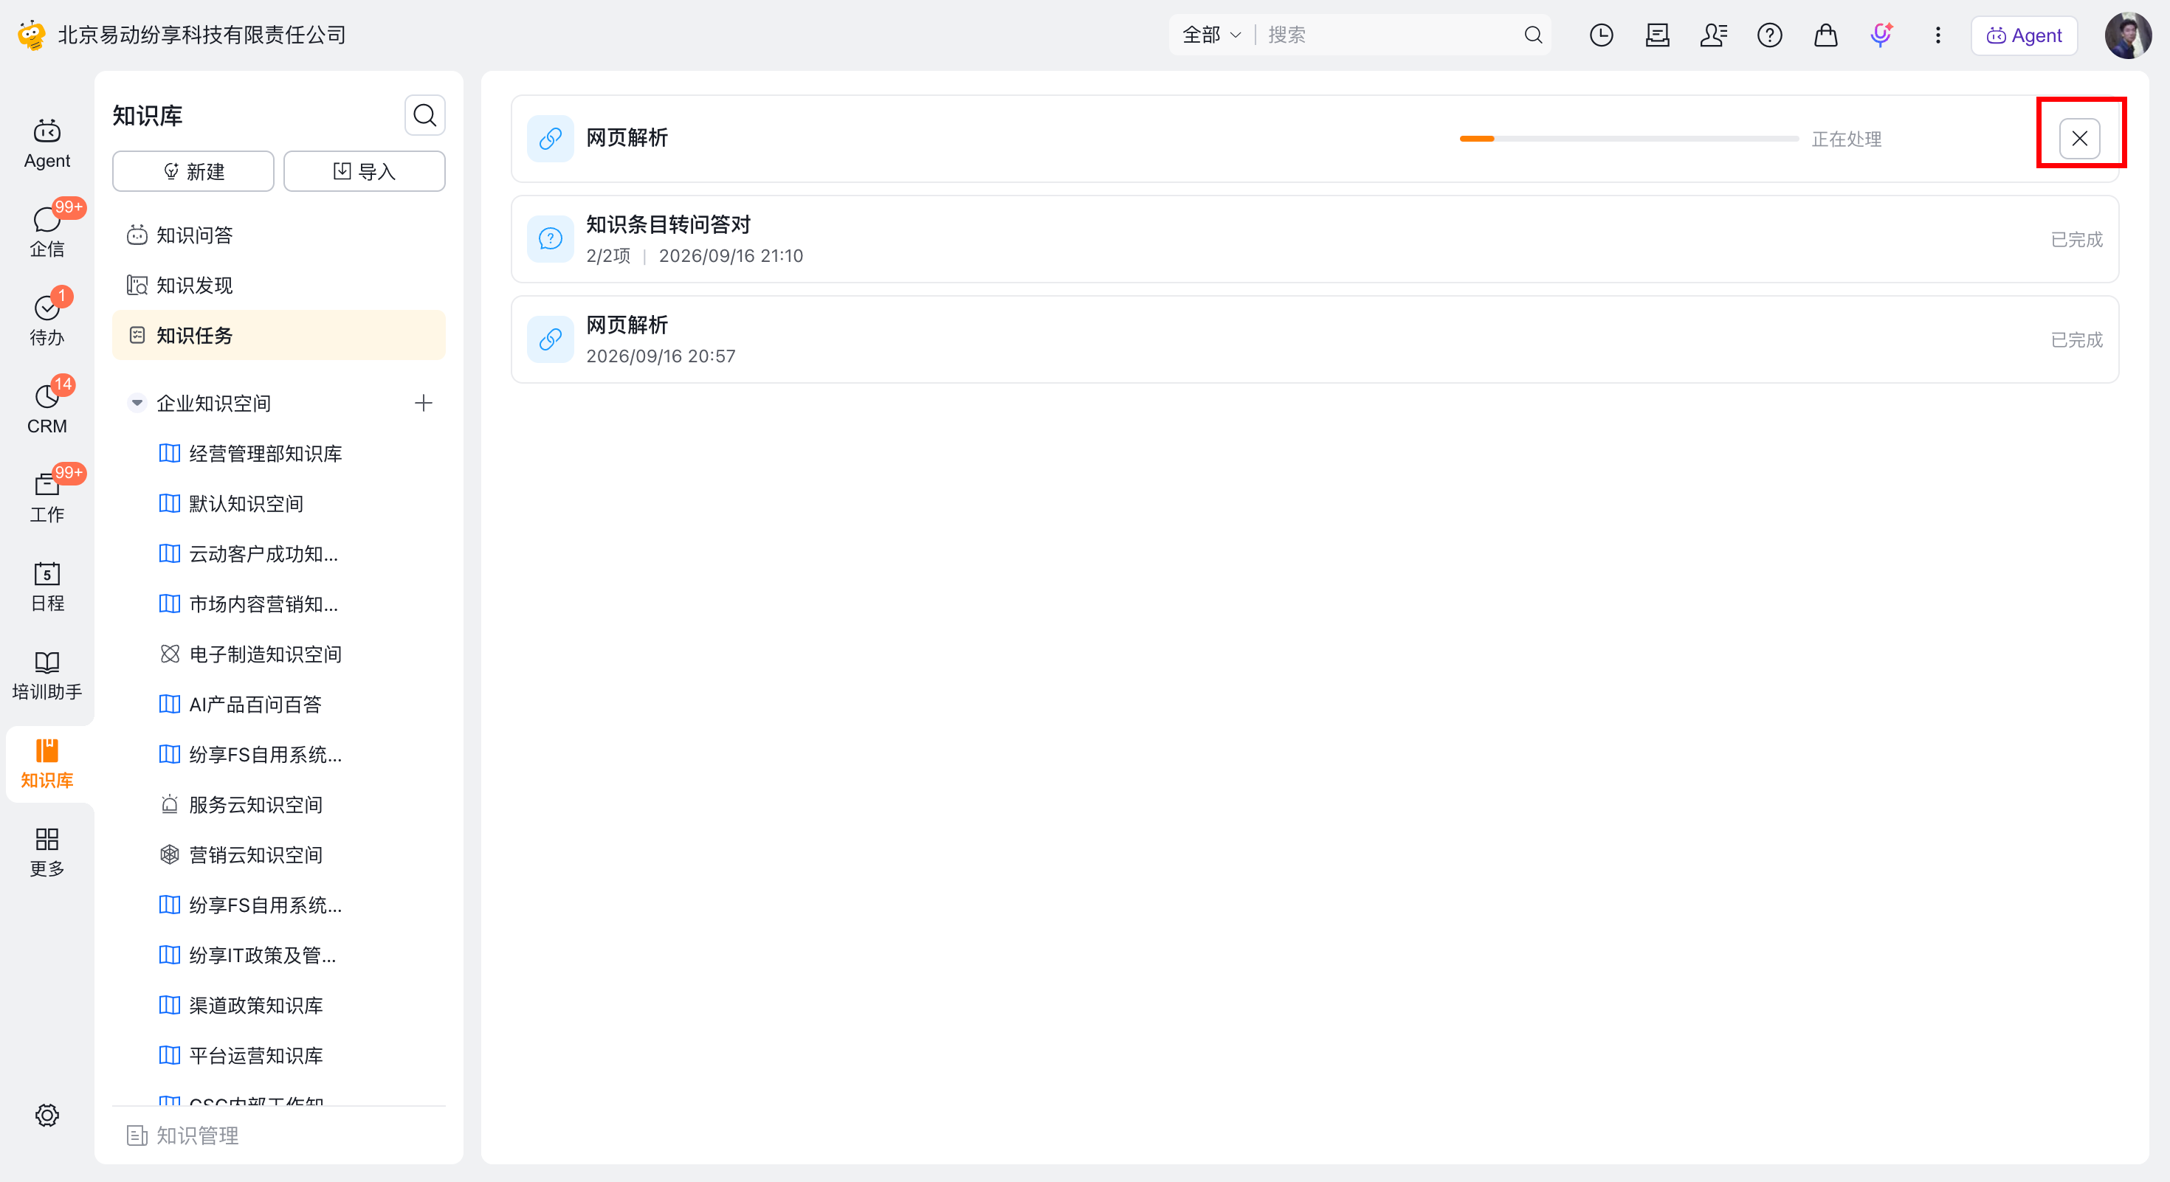This screenshot has height=1182, width=2170.
Task: Open the 待办 to-do icon
Action: click(47, 320)
